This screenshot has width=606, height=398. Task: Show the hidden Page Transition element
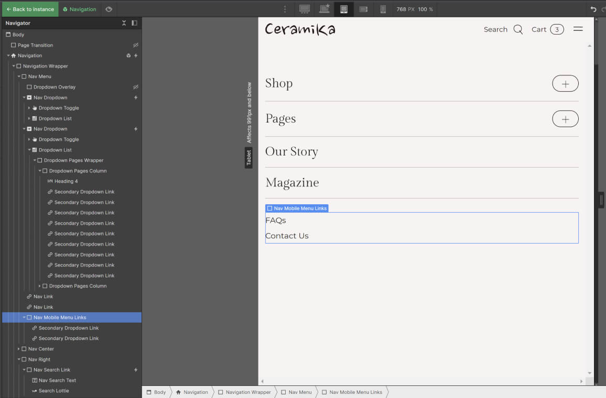tap(136, 45)
